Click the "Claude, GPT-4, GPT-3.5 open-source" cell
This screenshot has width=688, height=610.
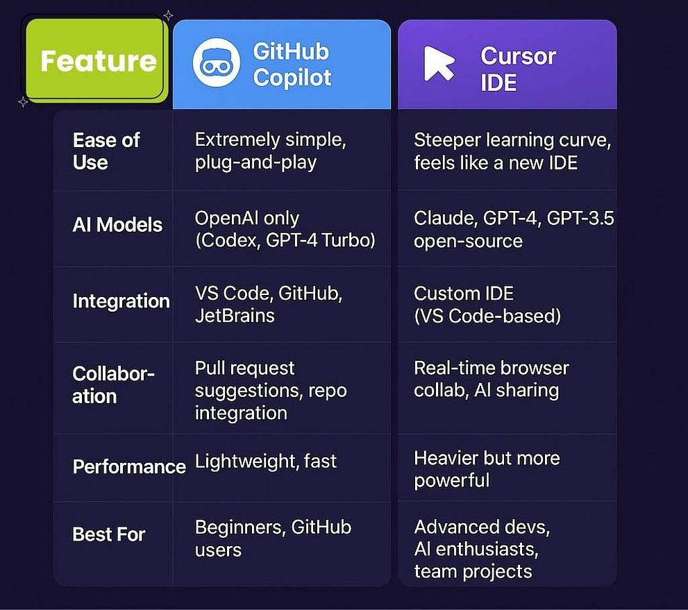point(514,229)
